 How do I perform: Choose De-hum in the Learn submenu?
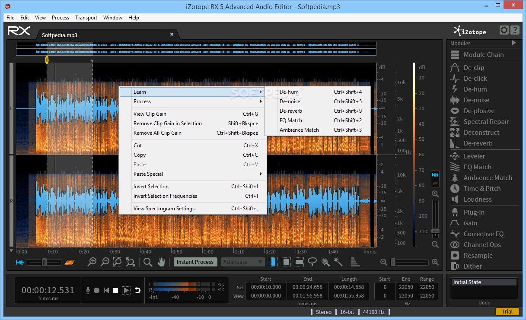[318, 92]
